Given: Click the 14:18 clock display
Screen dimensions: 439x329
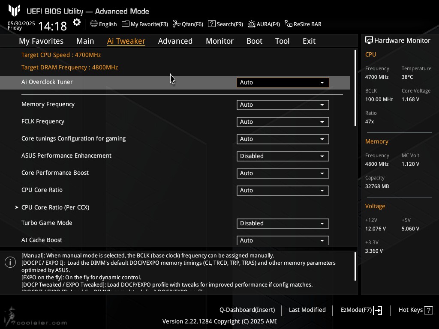Looking at the screenshot, I should click(52, 26).
